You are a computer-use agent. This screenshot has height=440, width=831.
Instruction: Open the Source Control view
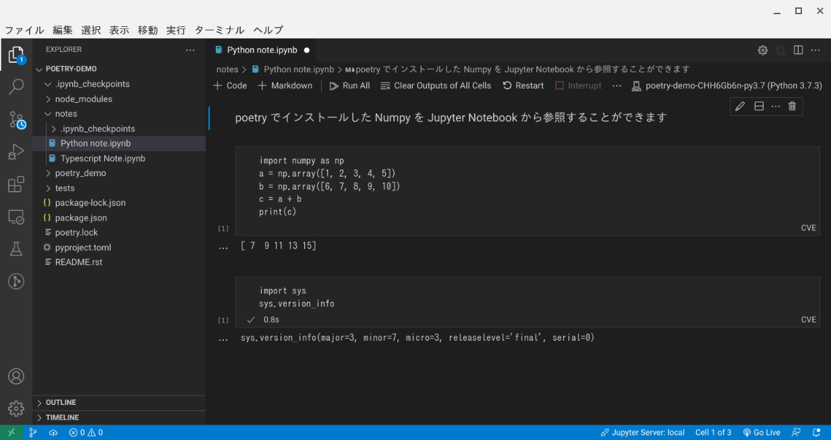(16, 119)
